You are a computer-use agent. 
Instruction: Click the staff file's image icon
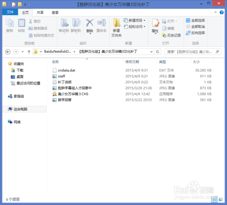(54, 76)
